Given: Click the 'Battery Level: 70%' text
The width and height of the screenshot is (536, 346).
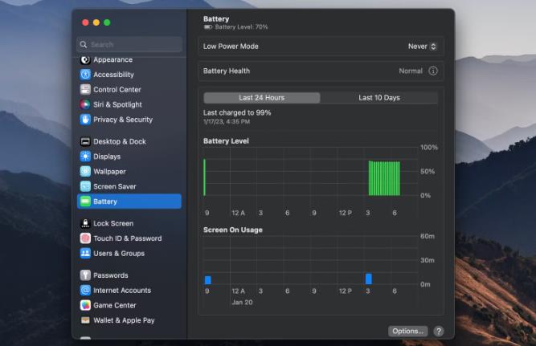Looking at the screenshot, I should point(241,27).
